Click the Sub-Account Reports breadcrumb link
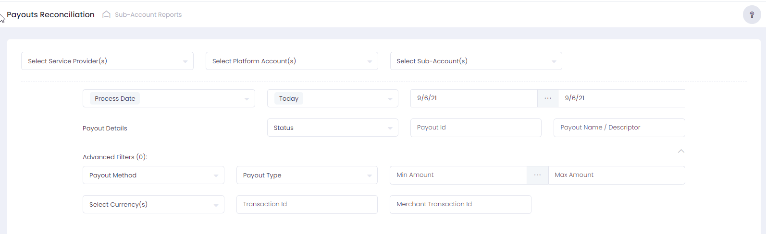Viewport: 766px width, 234px height. click(x=148, y=15)
